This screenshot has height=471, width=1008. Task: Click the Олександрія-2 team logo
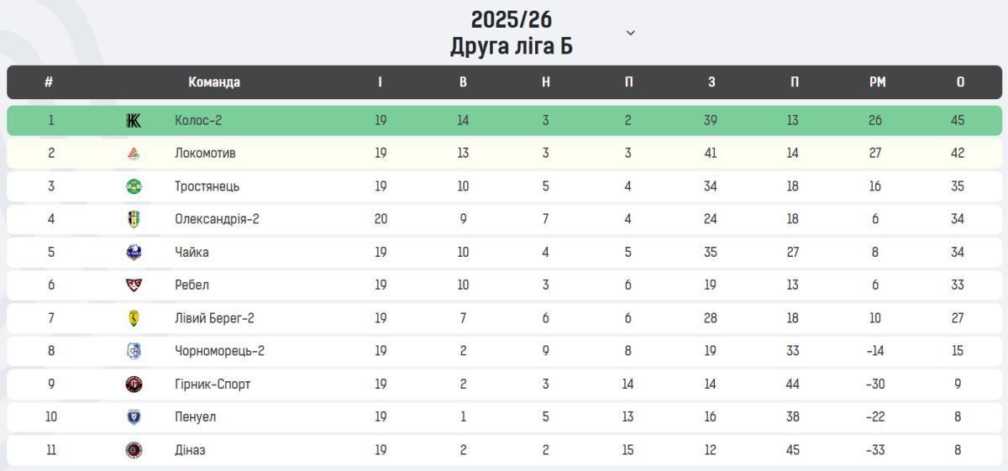pyautogui.click(x=134, y=219)
